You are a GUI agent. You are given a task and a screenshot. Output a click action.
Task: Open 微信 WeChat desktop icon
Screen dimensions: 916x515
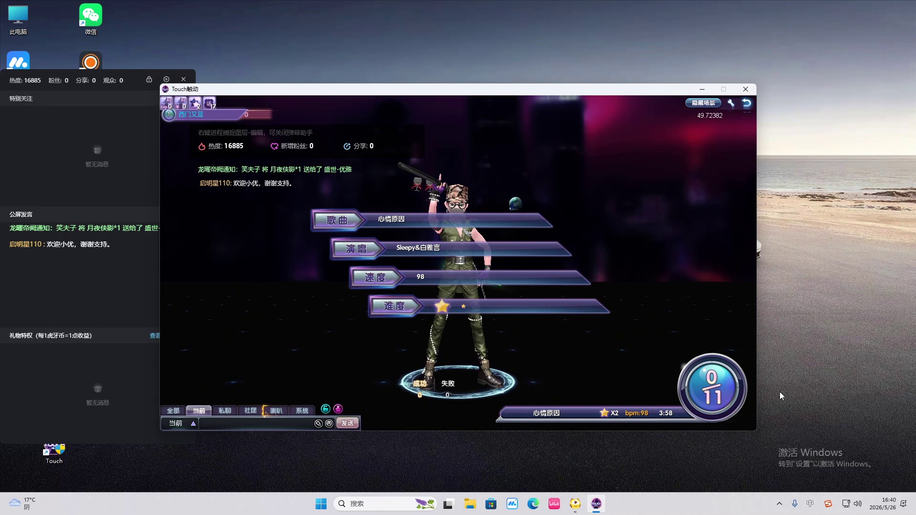91,20
